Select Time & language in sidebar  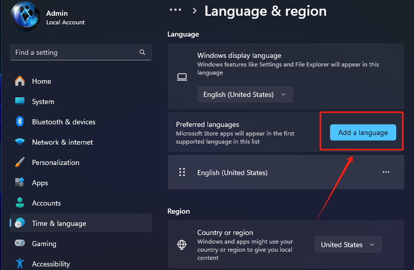81,223
